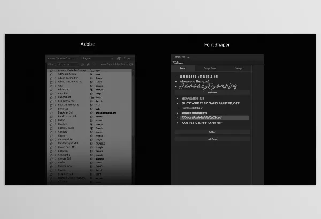This screenshot has height=219, width=321.
Task: Favorite Adobe Caslon Pro with its star
Action: (51, 78)
